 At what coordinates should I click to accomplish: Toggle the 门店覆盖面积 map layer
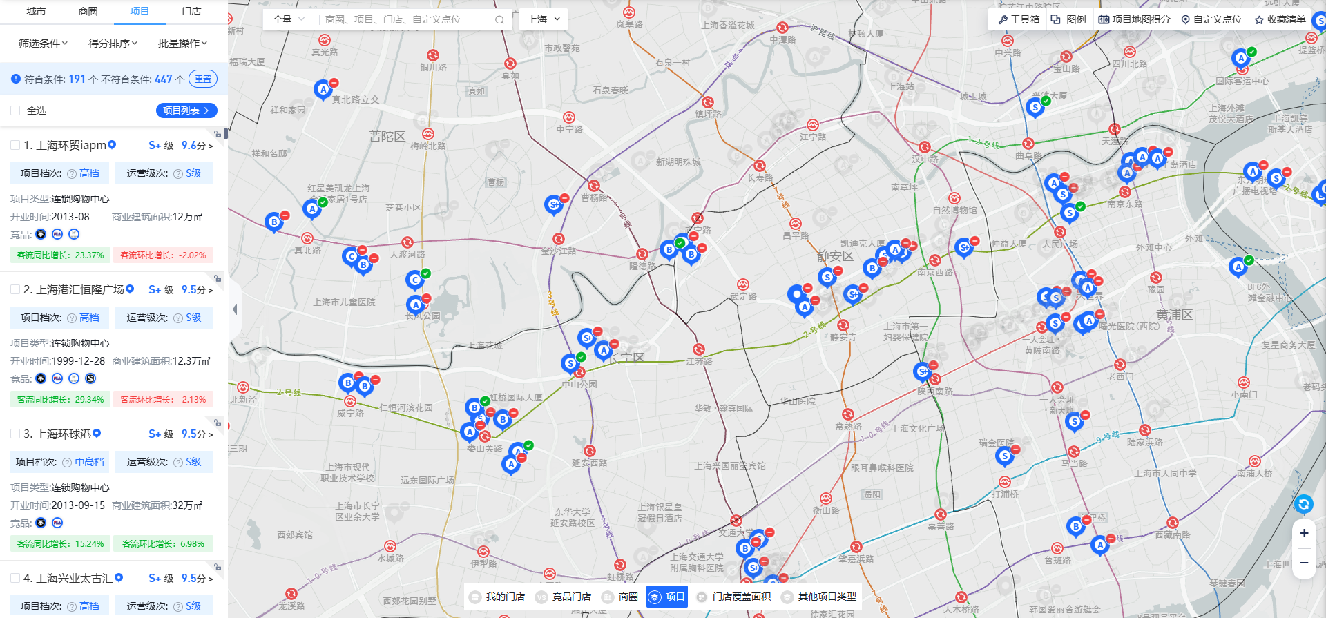(x=733, y=597)
